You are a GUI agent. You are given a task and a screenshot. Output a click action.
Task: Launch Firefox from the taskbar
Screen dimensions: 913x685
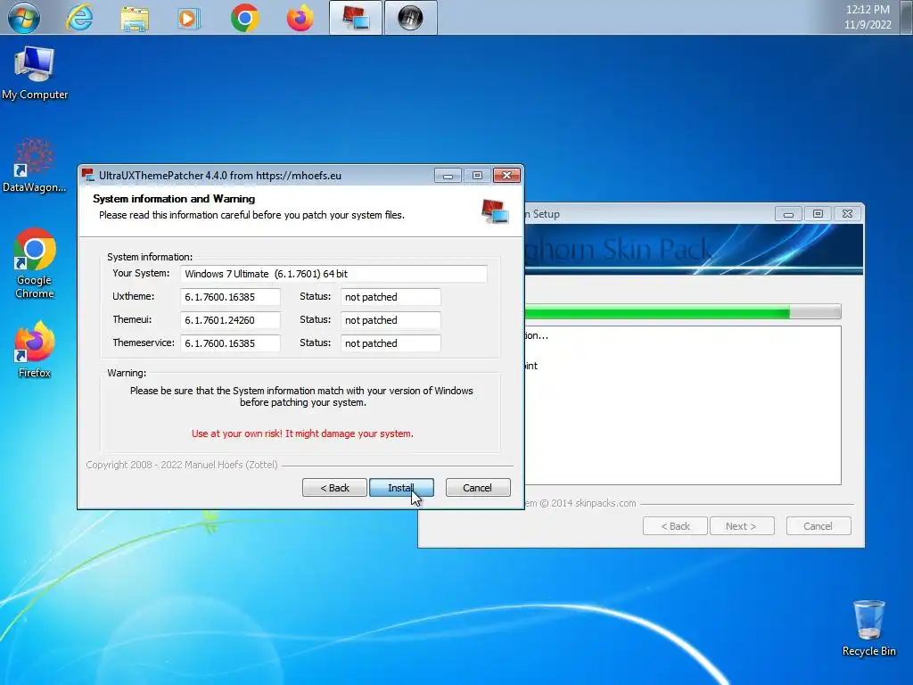click(300, 18)
